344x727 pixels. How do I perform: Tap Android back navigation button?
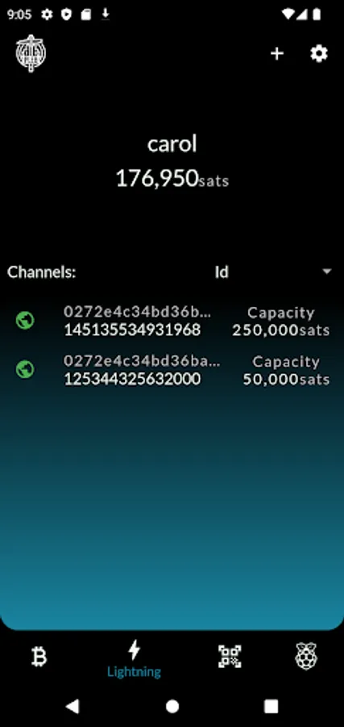click(73, 706)
